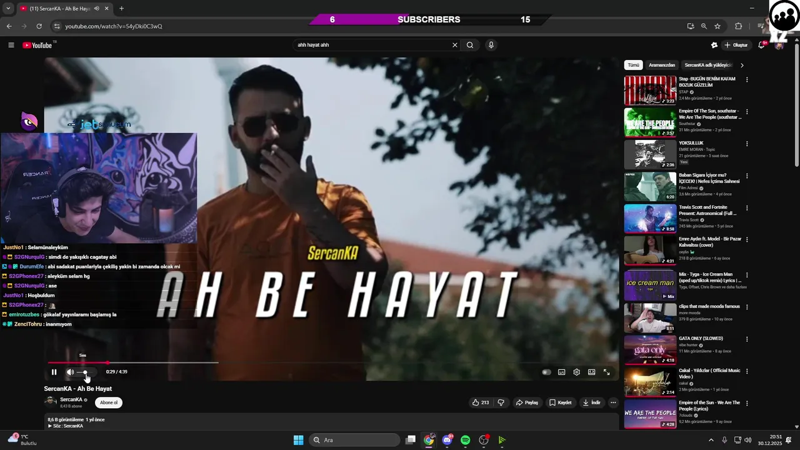Open the YOKSULLUK video title
The height and width of the screenshot is (450, 800).
pyautogui.click(x=691, y=143)
